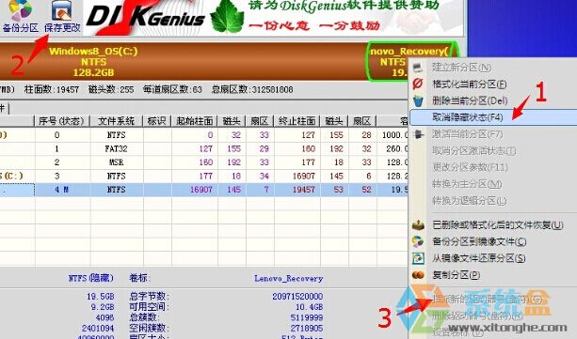The height and width of the screenshot is (339, 577).
Task: Click the 激活当前分区 menu icon
Action: click(418, 134)
